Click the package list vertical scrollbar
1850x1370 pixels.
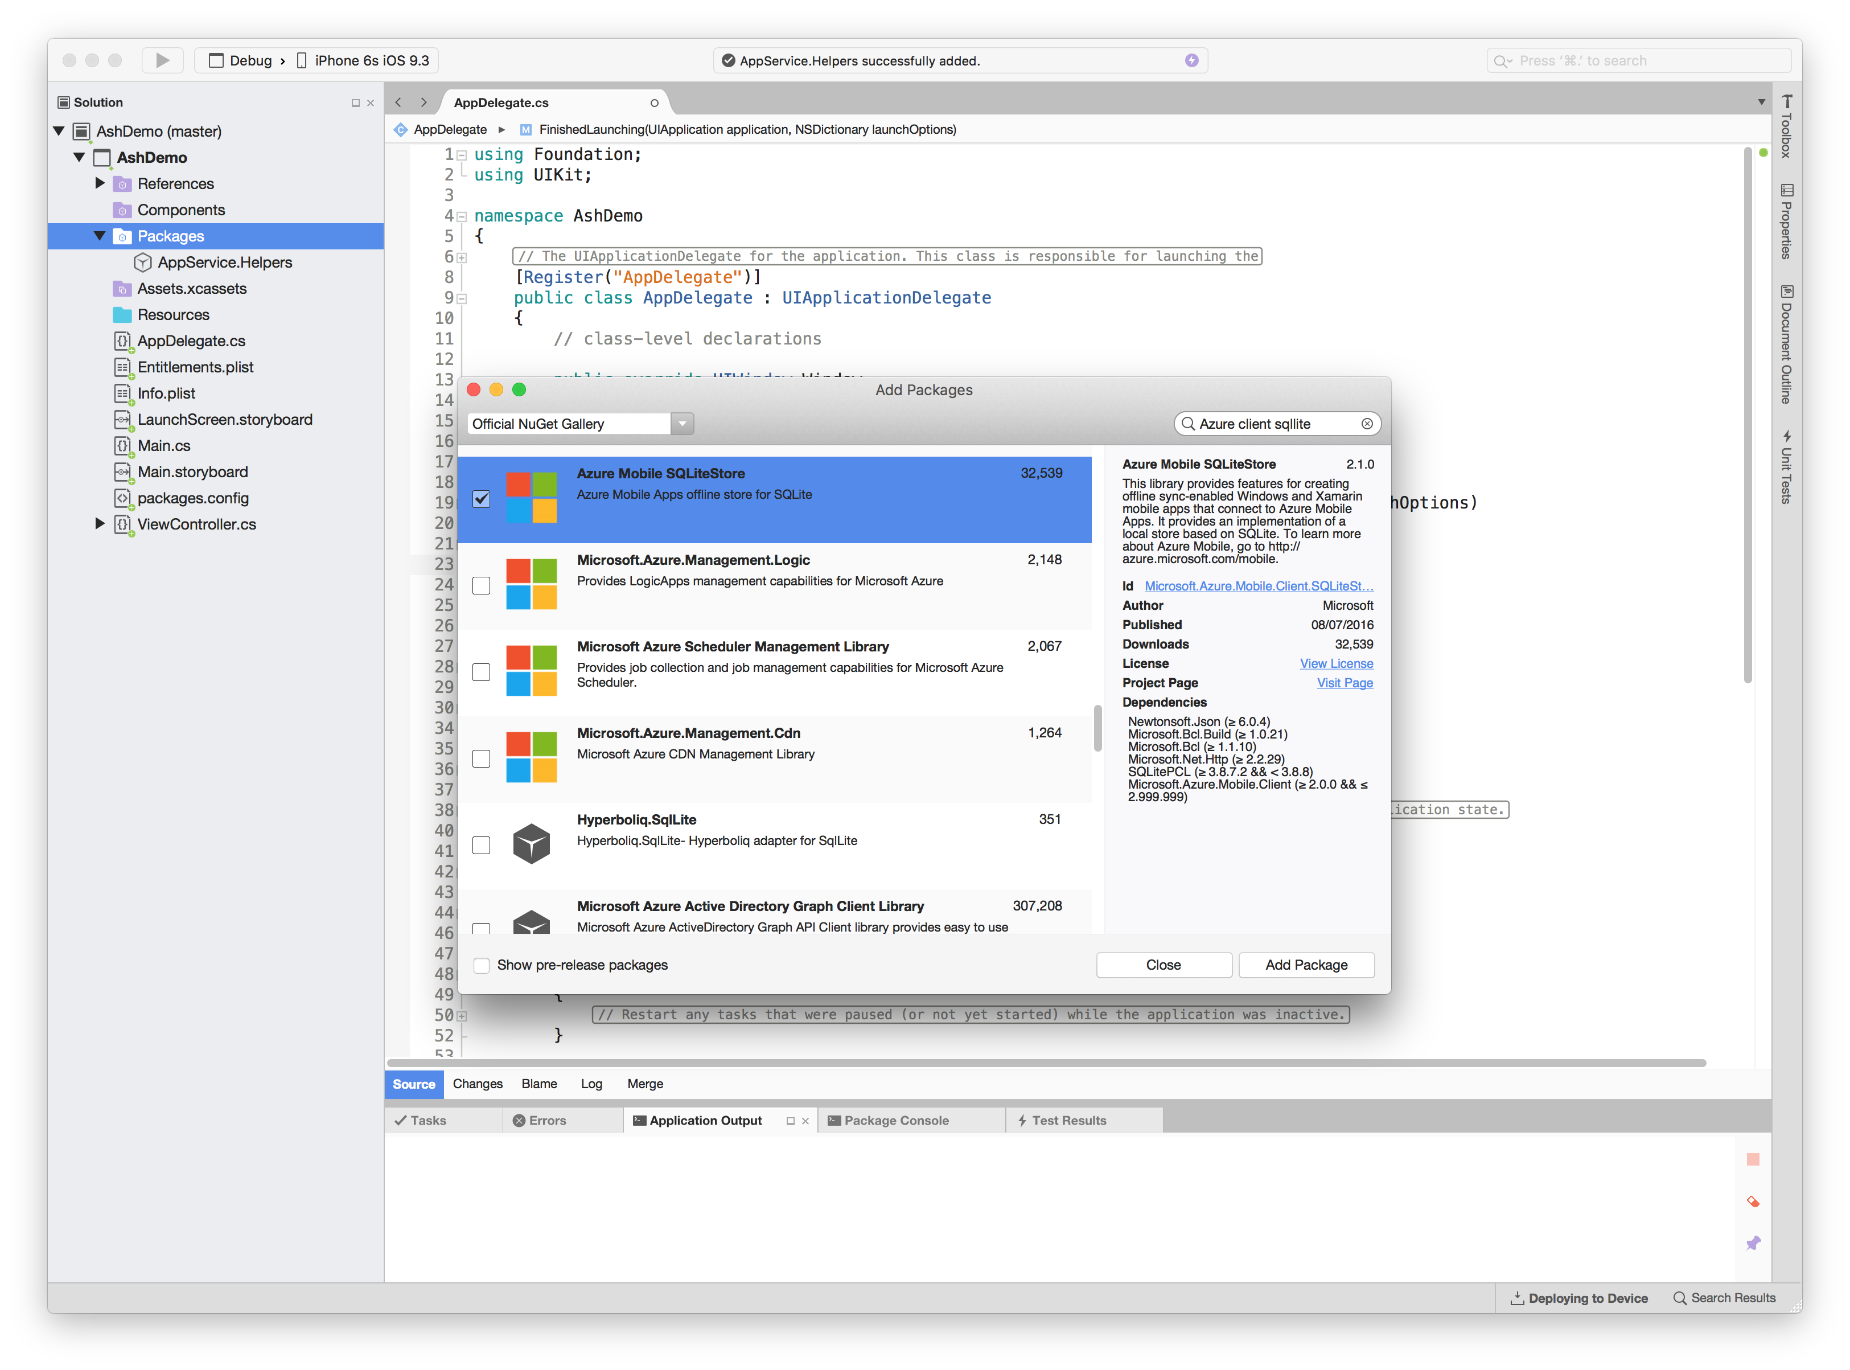(x=1097, y=728)
